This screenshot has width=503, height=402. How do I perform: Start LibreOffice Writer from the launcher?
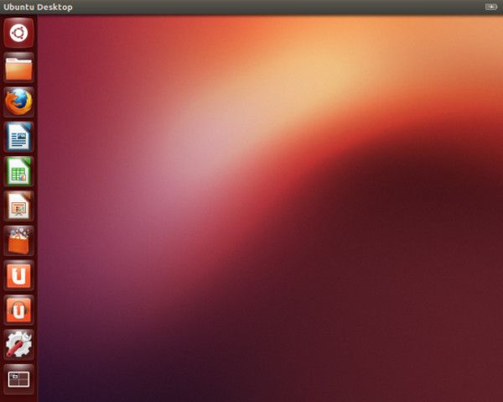18,136
